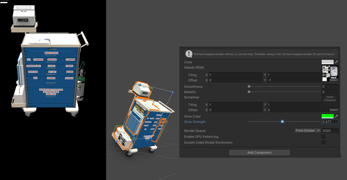347x180 pixels.
Task: Click the Glow Color eyedropper picker
Action: coord(337,116)
